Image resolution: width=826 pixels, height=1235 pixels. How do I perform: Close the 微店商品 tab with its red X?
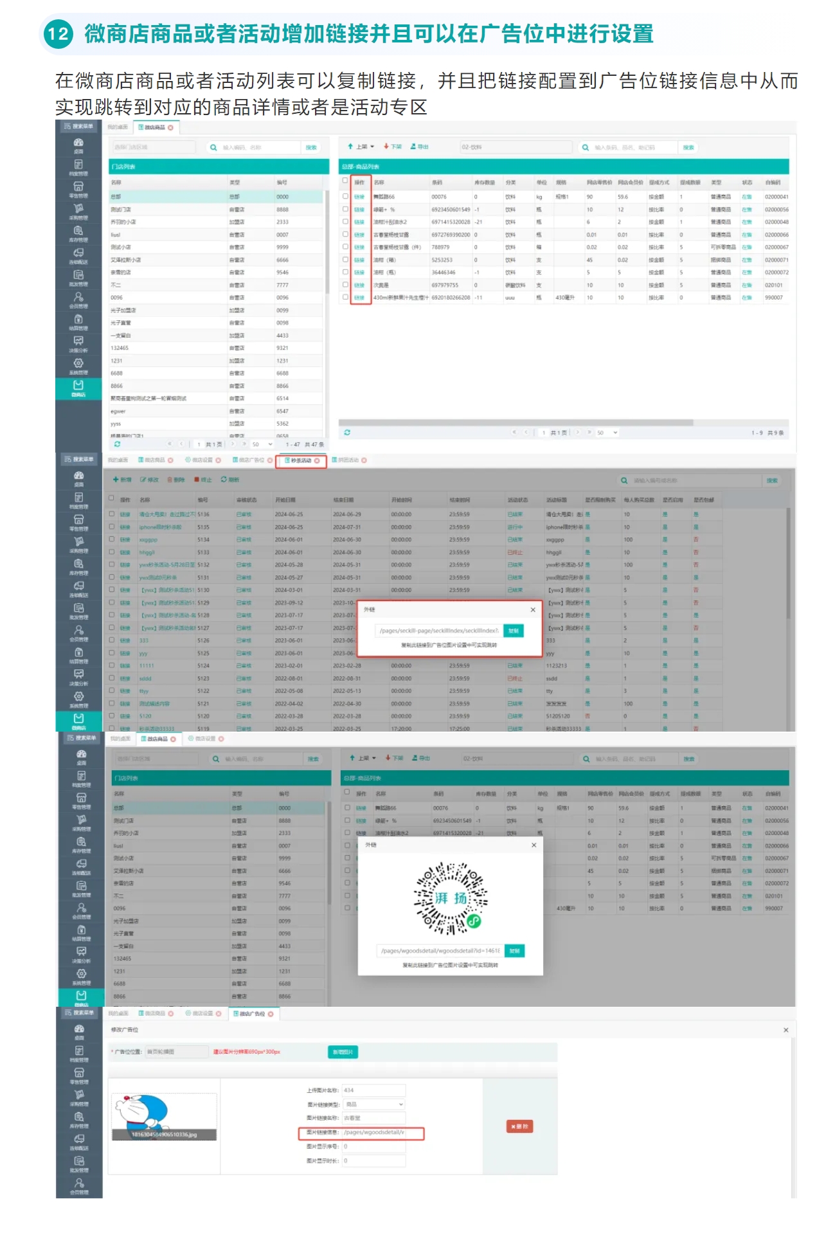coord(170,128)
